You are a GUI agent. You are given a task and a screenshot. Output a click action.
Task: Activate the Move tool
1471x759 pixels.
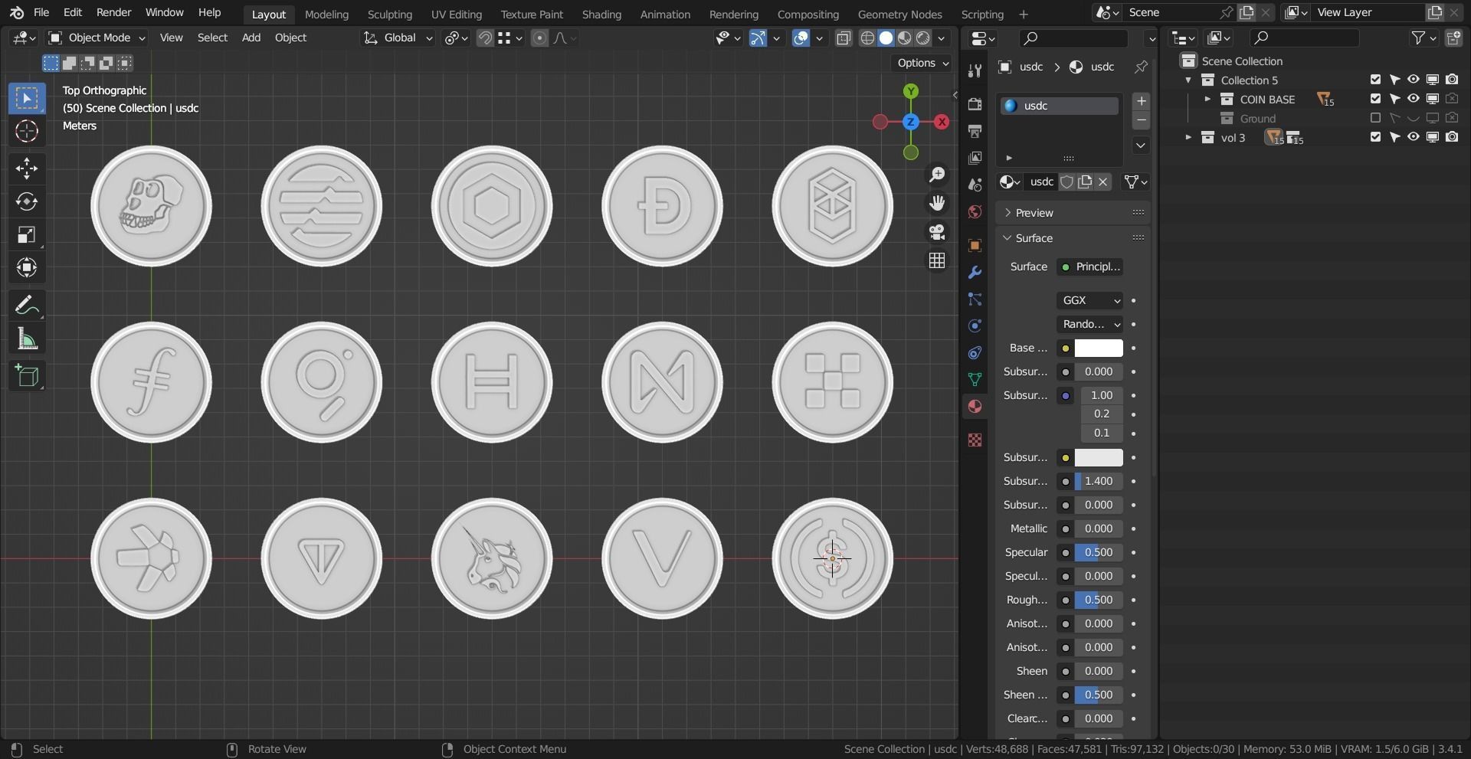click(27, 168)
